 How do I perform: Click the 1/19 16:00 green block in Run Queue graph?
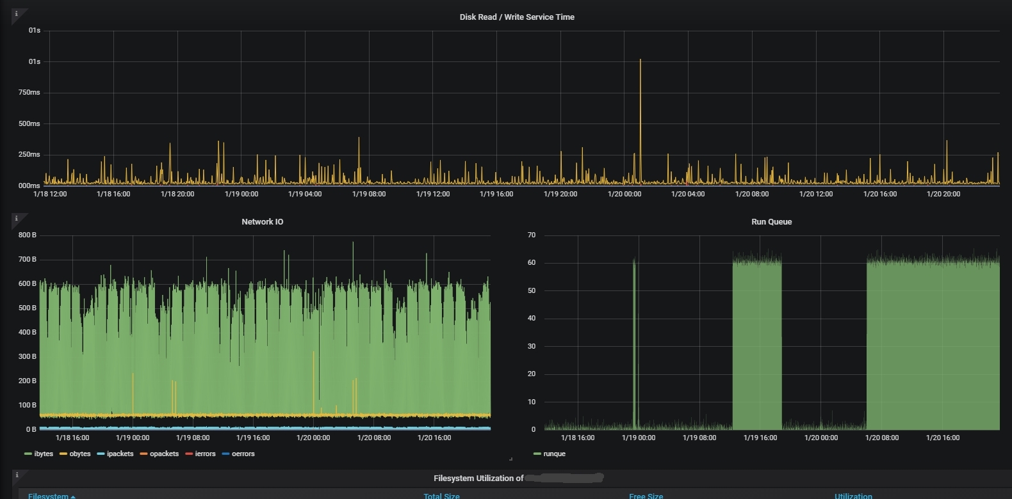pyautogui.click(x=757, y=345)
